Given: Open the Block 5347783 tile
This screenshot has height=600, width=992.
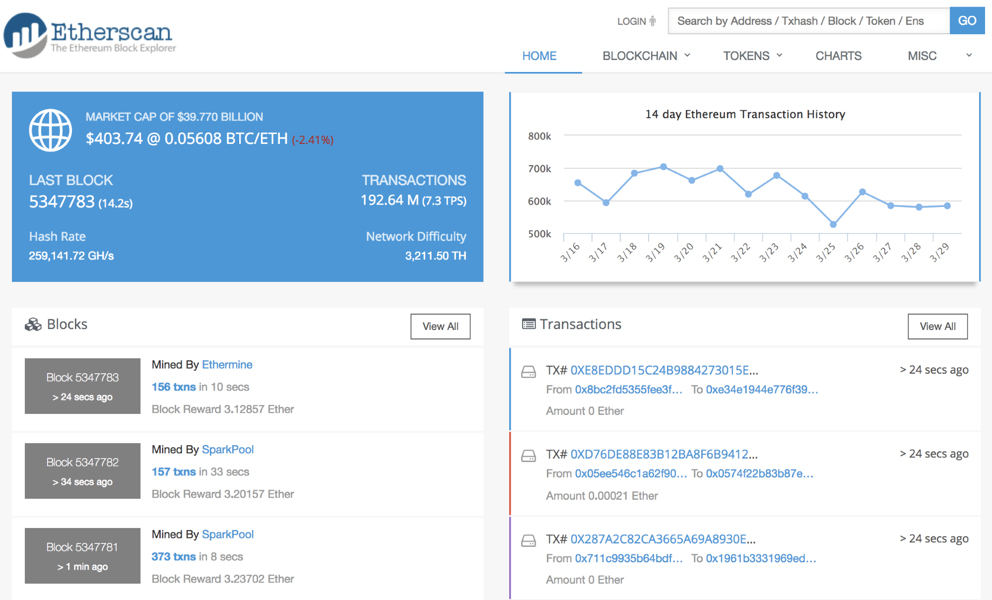Looking at the screenshot, I should pos(82,386).
